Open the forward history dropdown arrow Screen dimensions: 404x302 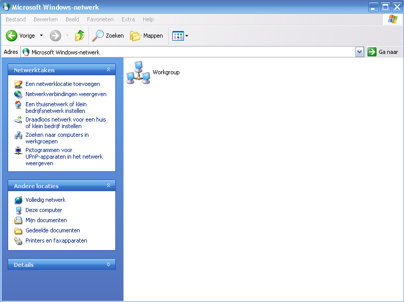[x=67, y=36]
